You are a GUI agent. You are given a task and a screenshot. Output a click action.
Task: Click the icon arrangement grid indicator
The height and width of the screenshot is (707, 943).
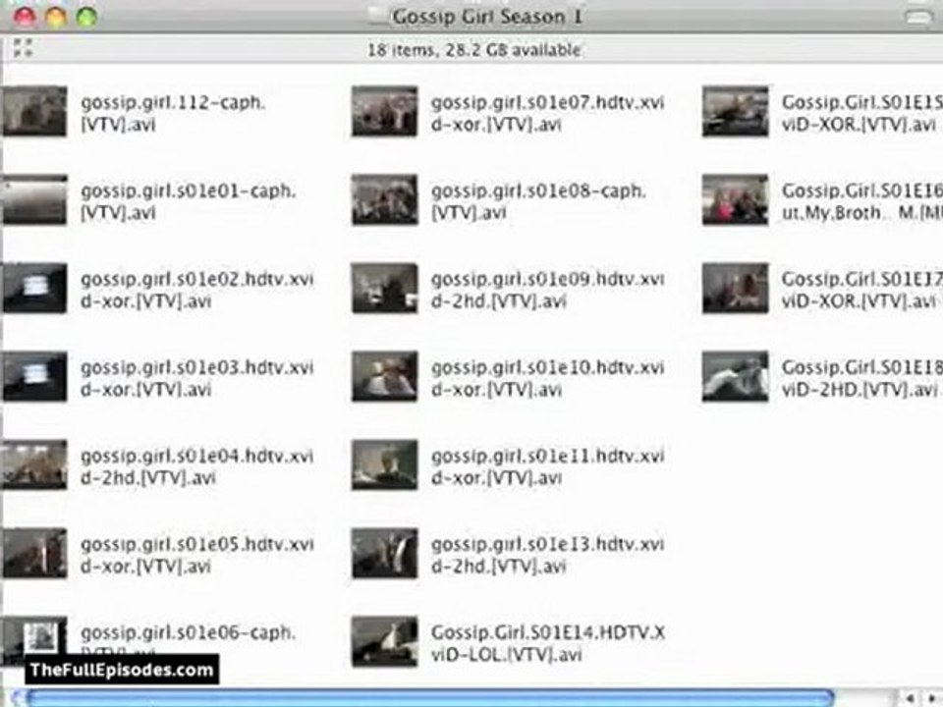click(x=23, y=47)
